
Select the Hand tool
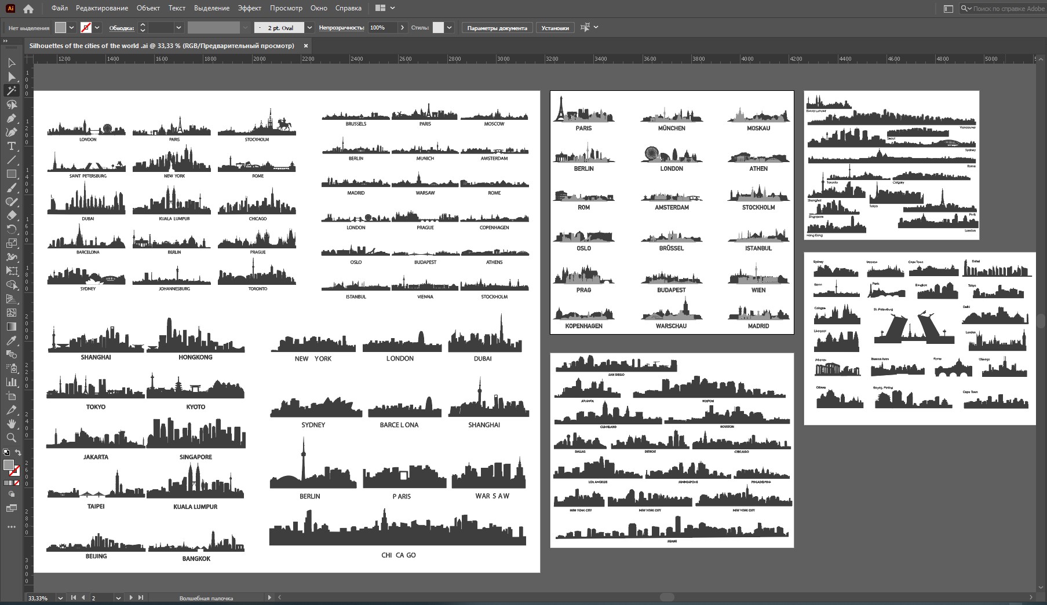11,424
